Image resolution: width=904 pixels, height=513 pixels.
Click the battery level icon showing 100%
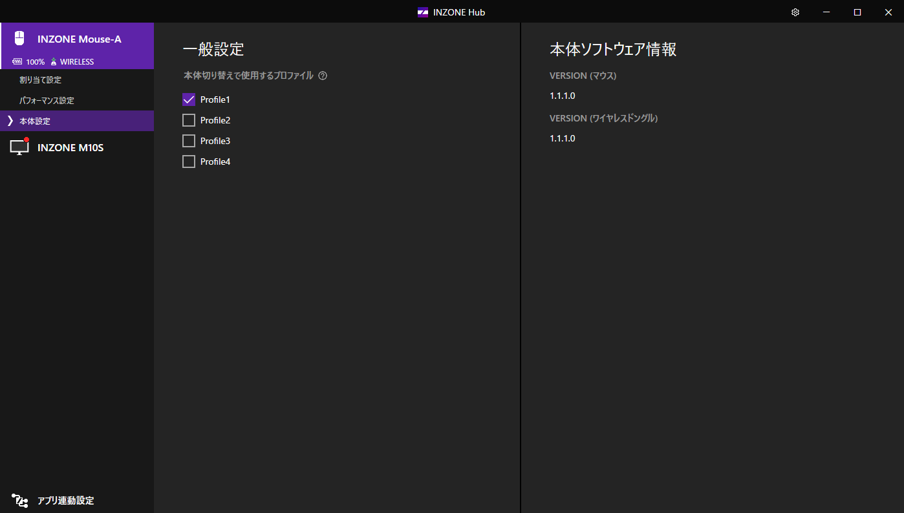(x=17, y=62)
